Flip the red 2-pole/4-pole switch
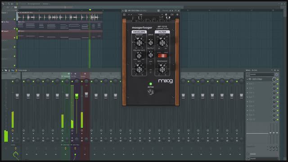The image size is (288, 162). click(162, 55)
